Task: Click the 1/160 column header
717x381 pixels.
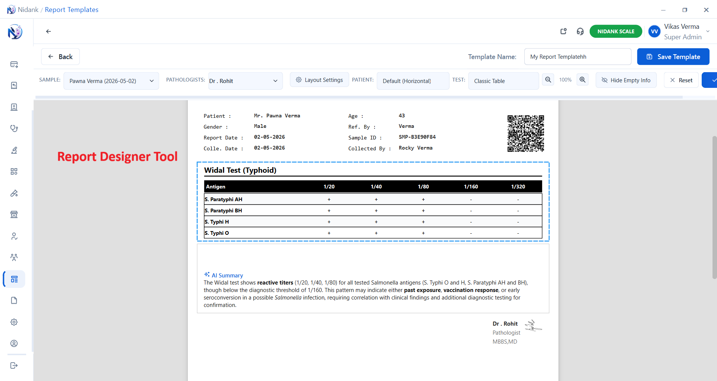Action: (471, 187)
